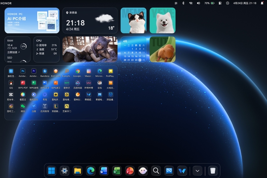Open Adobe Premiere Pro from the app folder
Screen dimensions: 267x178
point(34,71)
